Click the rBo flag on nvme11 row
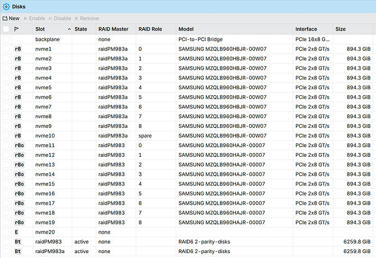 pos(19,145)
